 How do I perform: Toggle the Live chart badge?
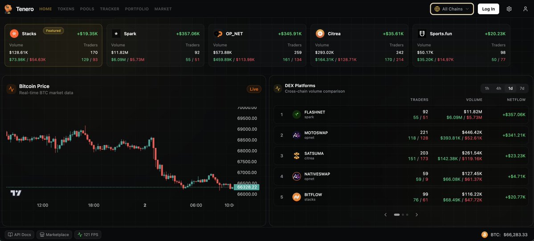click(254, 89)
